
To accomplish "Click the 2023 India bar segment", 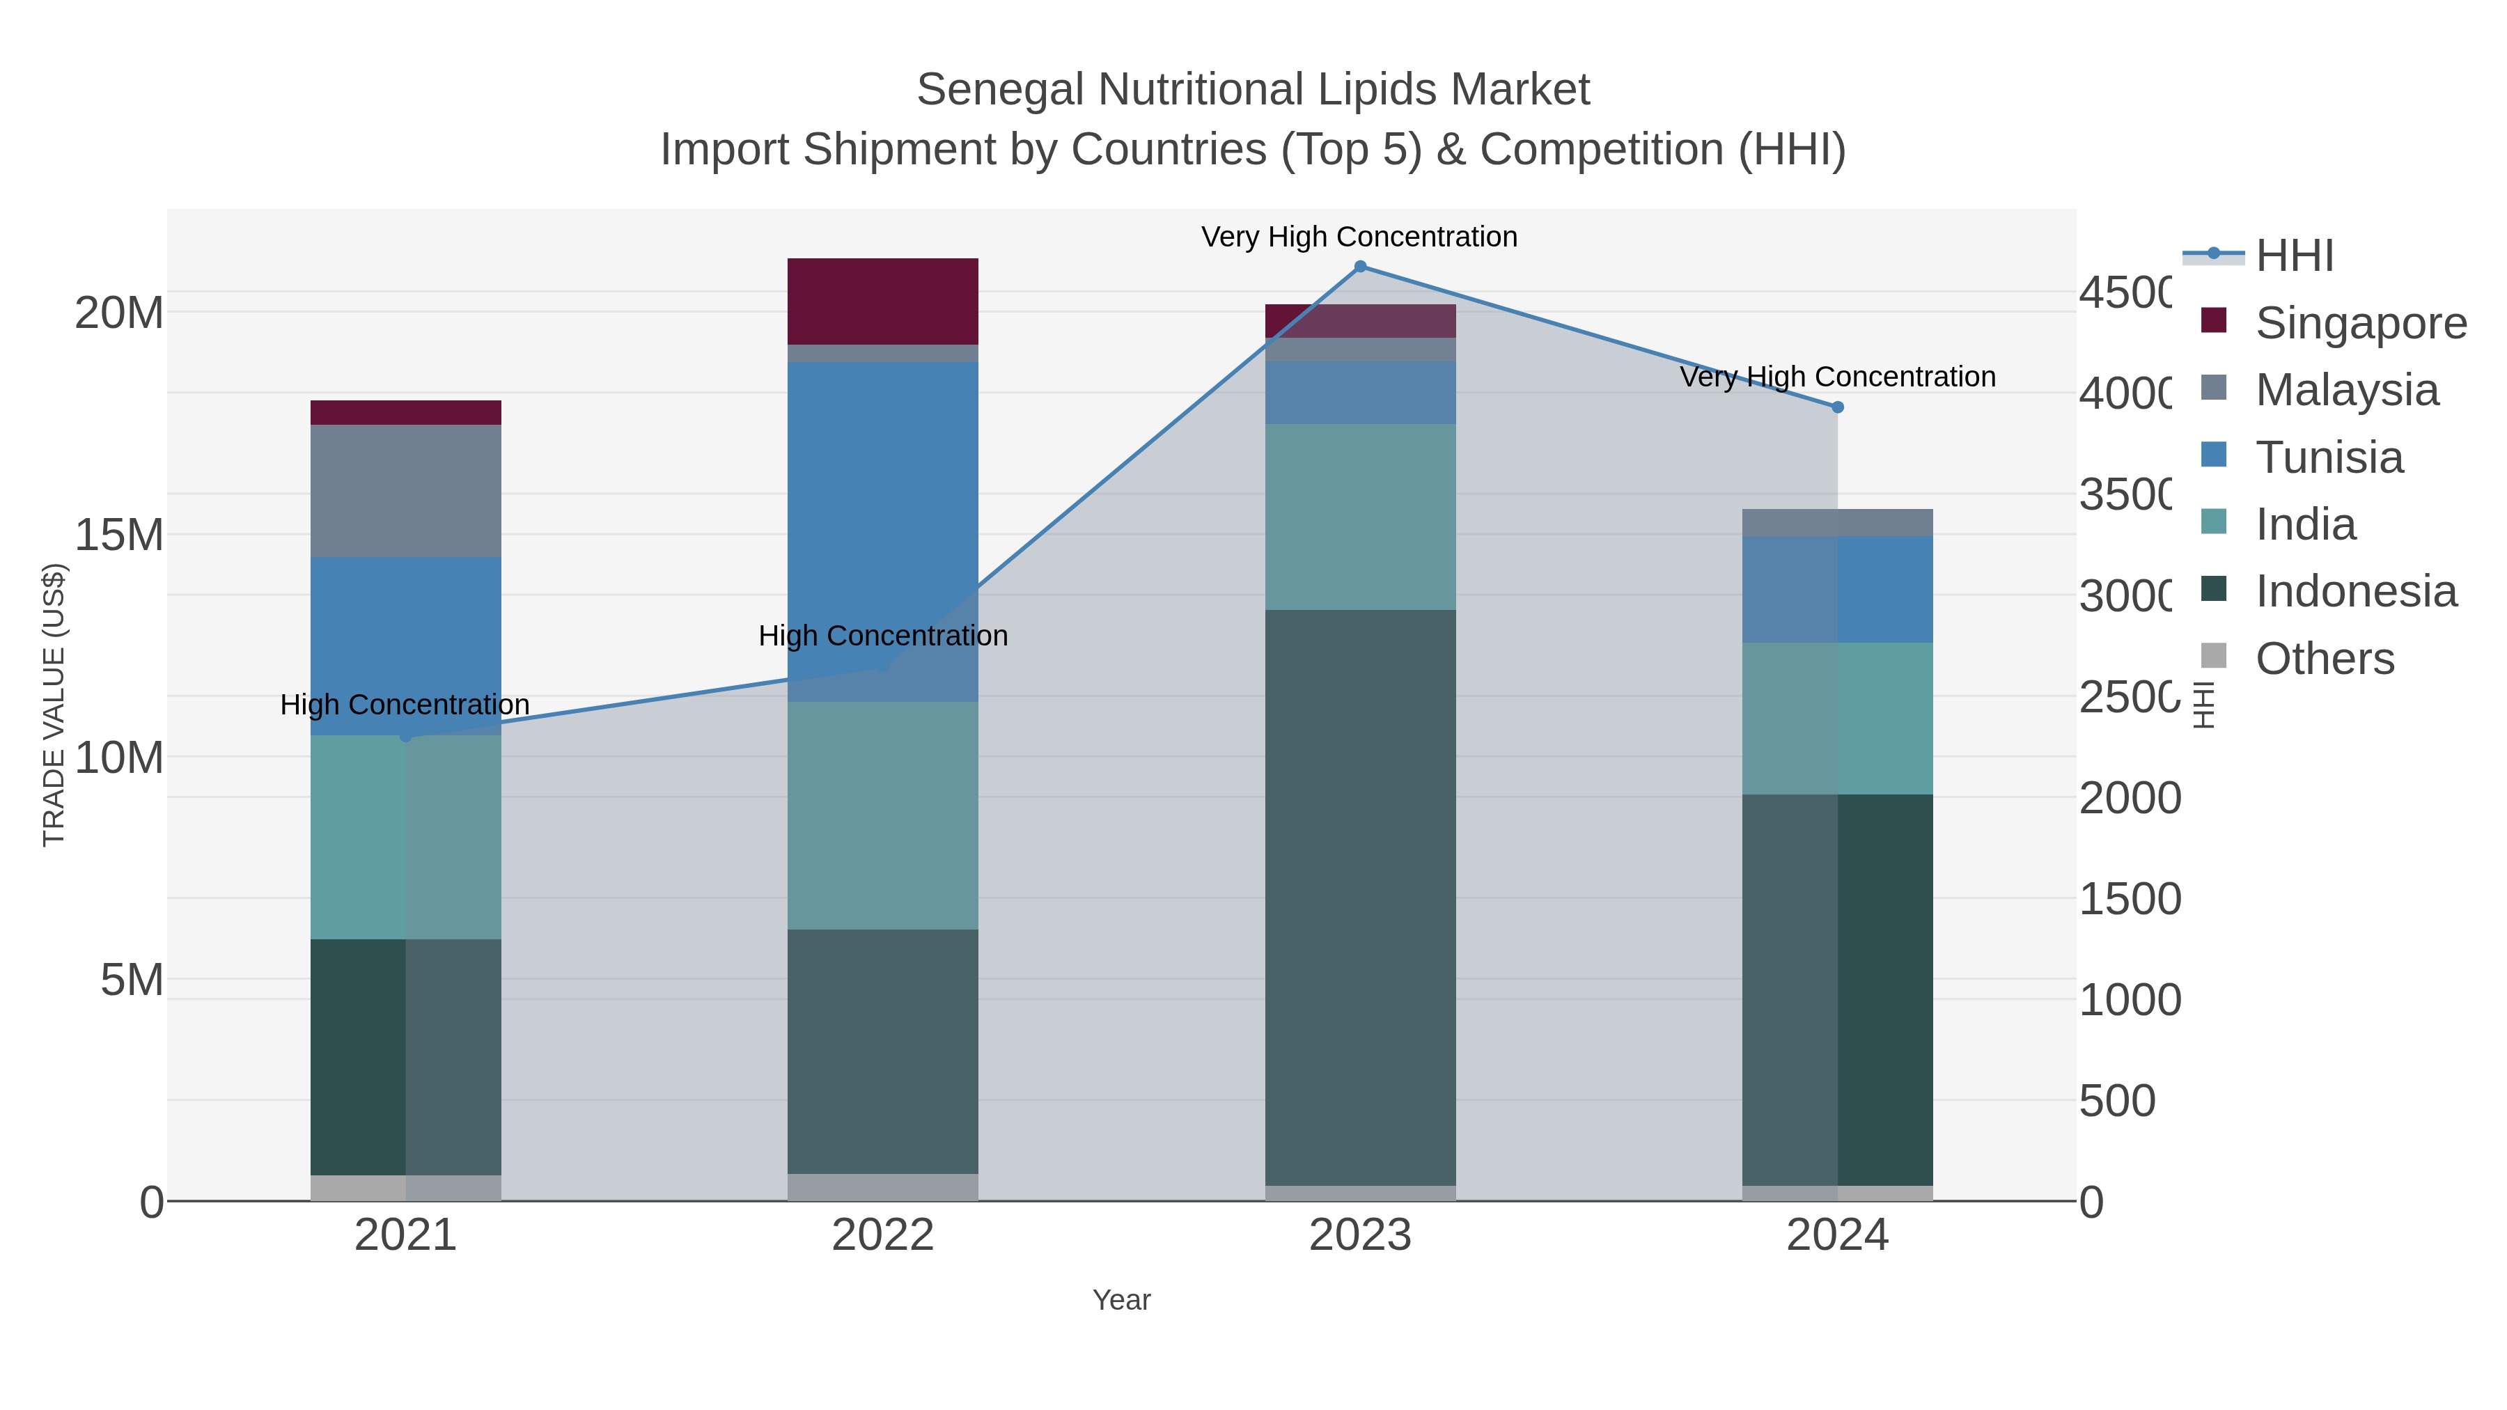I will 1361,517.
